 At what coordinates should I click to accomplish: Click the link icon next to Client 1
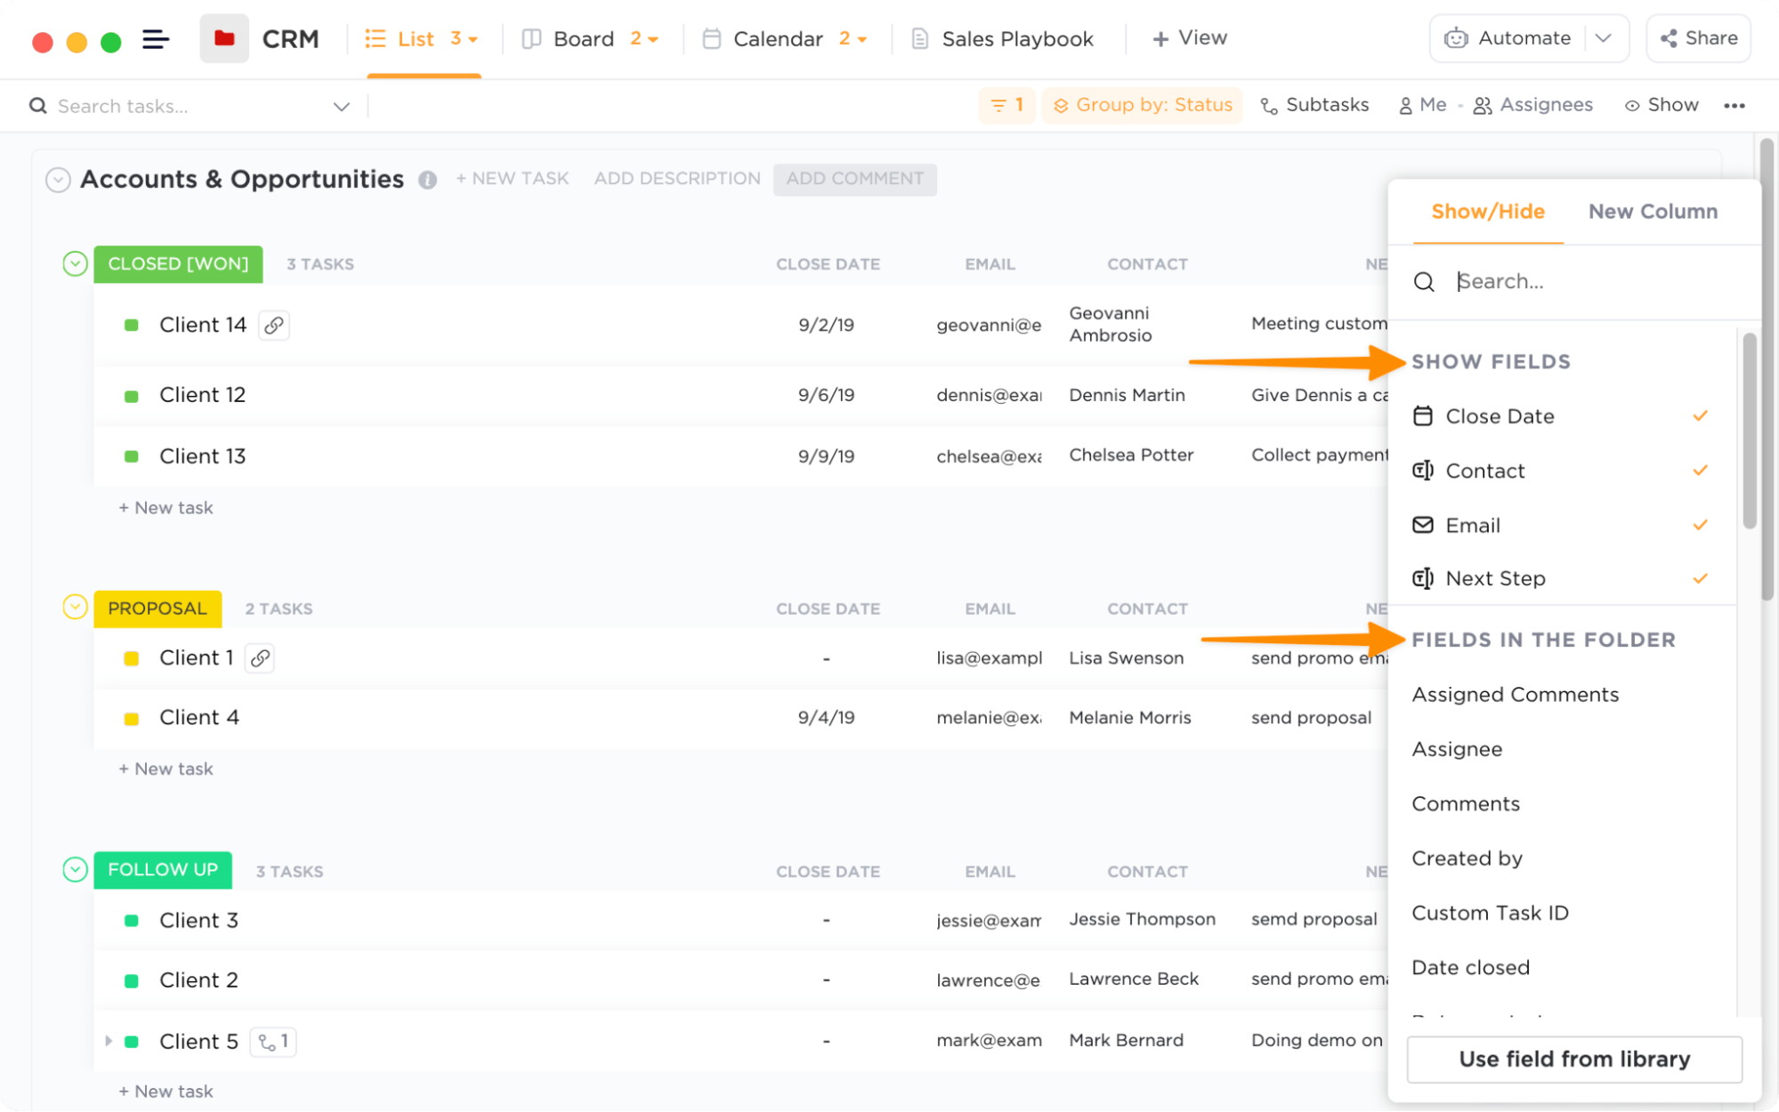point(260,658)
